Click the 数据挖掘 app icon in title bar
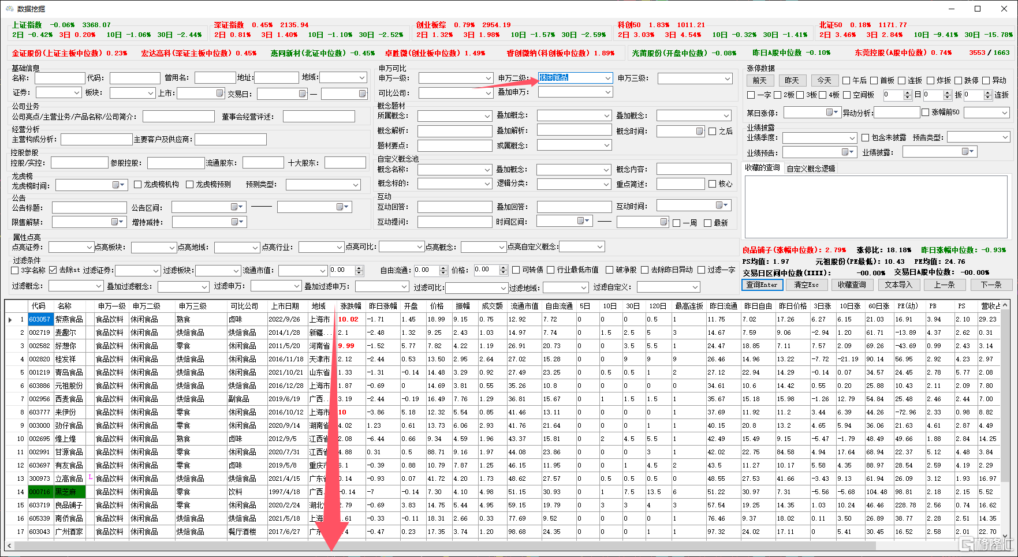The width and height of the screenshot is (1018, 557). 9,9
